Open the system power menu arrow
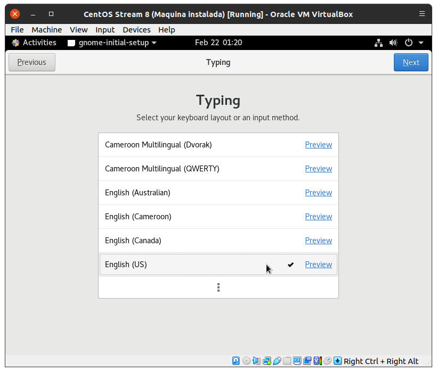437x372 pixels. 421,43
